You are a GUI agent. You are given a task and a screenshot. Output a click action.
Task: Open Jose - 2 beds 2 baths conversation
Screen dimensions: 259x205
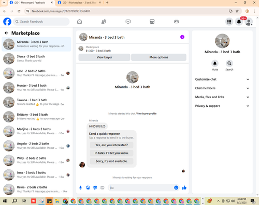pyautogui.click(x=36, y=73)
